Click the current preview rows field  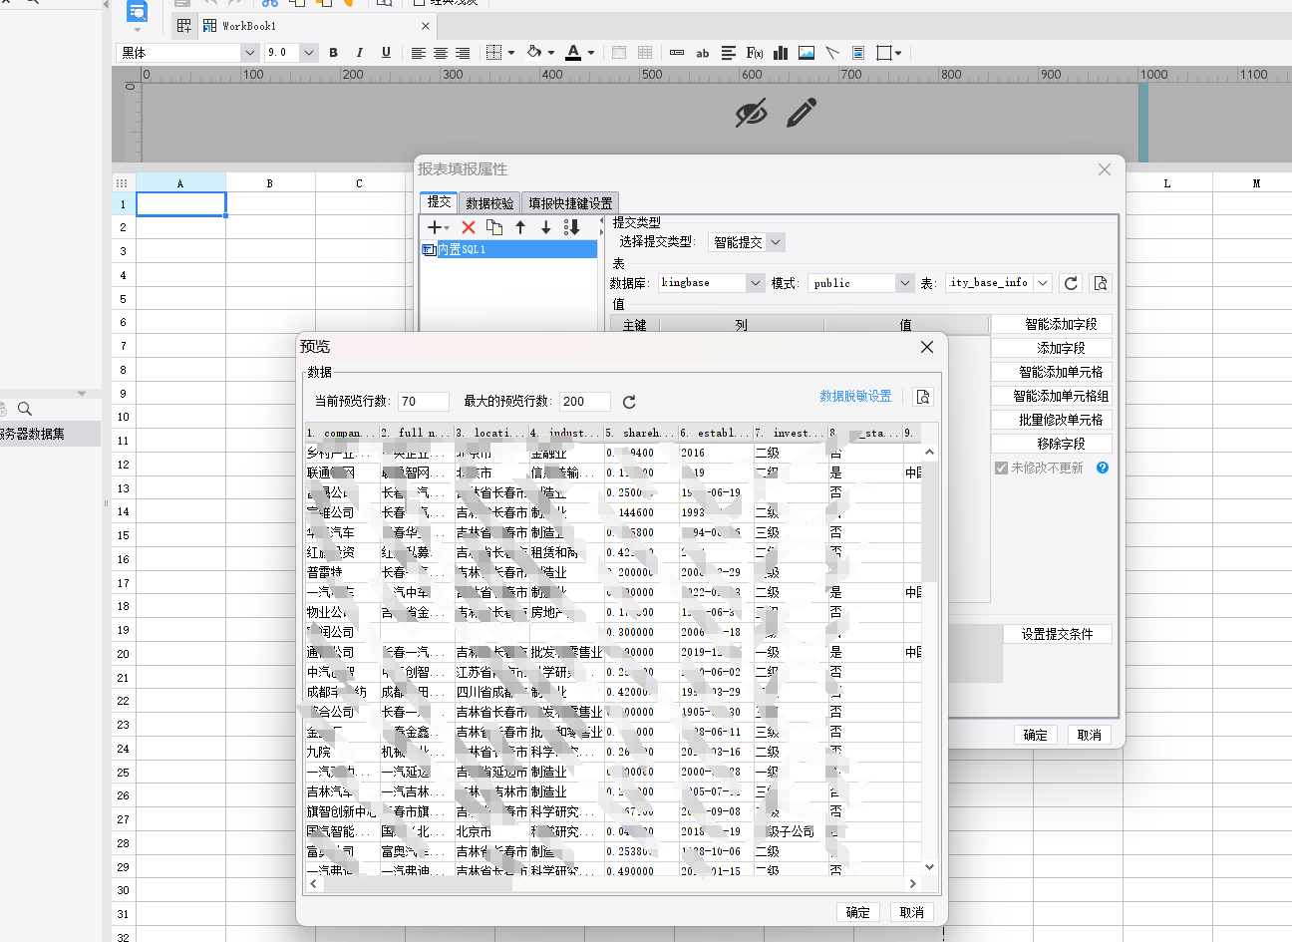click(x=424, y=401)
